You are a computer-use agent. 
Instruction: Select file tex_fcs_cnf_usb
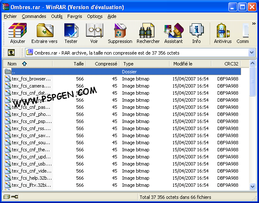[122, 164]
